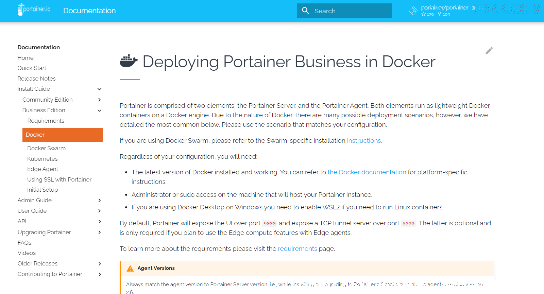
Task: Collapse the Install Guide section chevron
Action: 99,89
